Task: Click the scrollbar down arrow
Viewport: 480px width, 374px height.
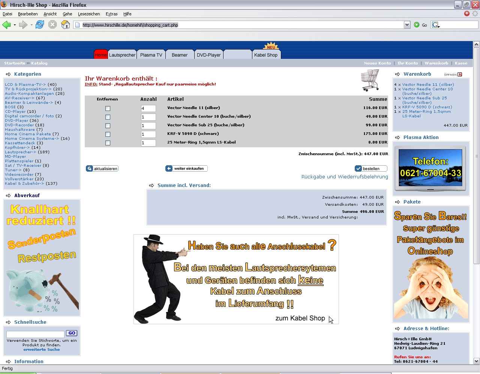Action: tap(477, 361)
